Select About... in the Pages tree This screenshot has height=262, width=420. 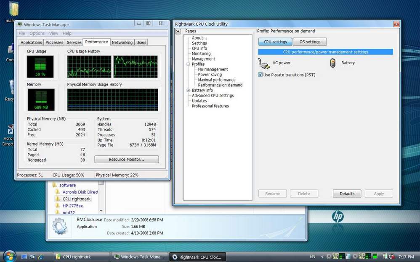(199, 38)
